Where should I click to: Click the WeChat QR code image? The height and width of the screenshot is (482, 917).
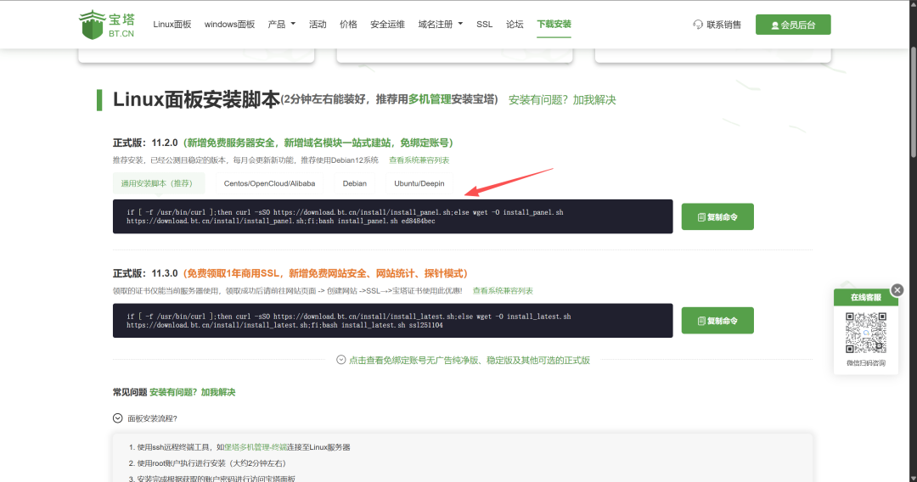866,333
